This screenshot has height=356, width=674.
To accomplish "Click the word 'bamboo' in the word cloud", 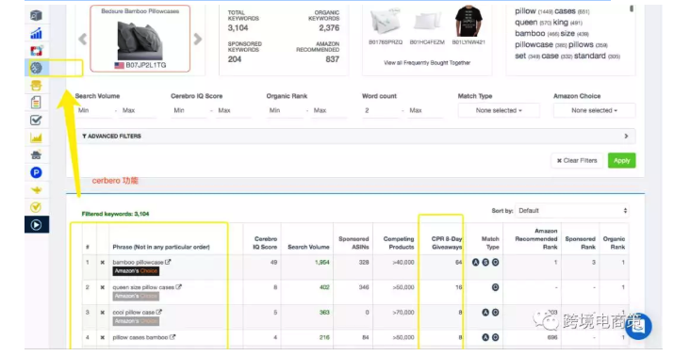I will click(x=530, y=34).
